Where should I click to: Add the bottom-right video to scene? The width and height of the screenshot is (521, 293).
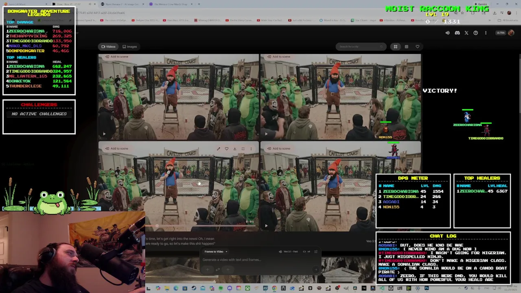point(278,149)
